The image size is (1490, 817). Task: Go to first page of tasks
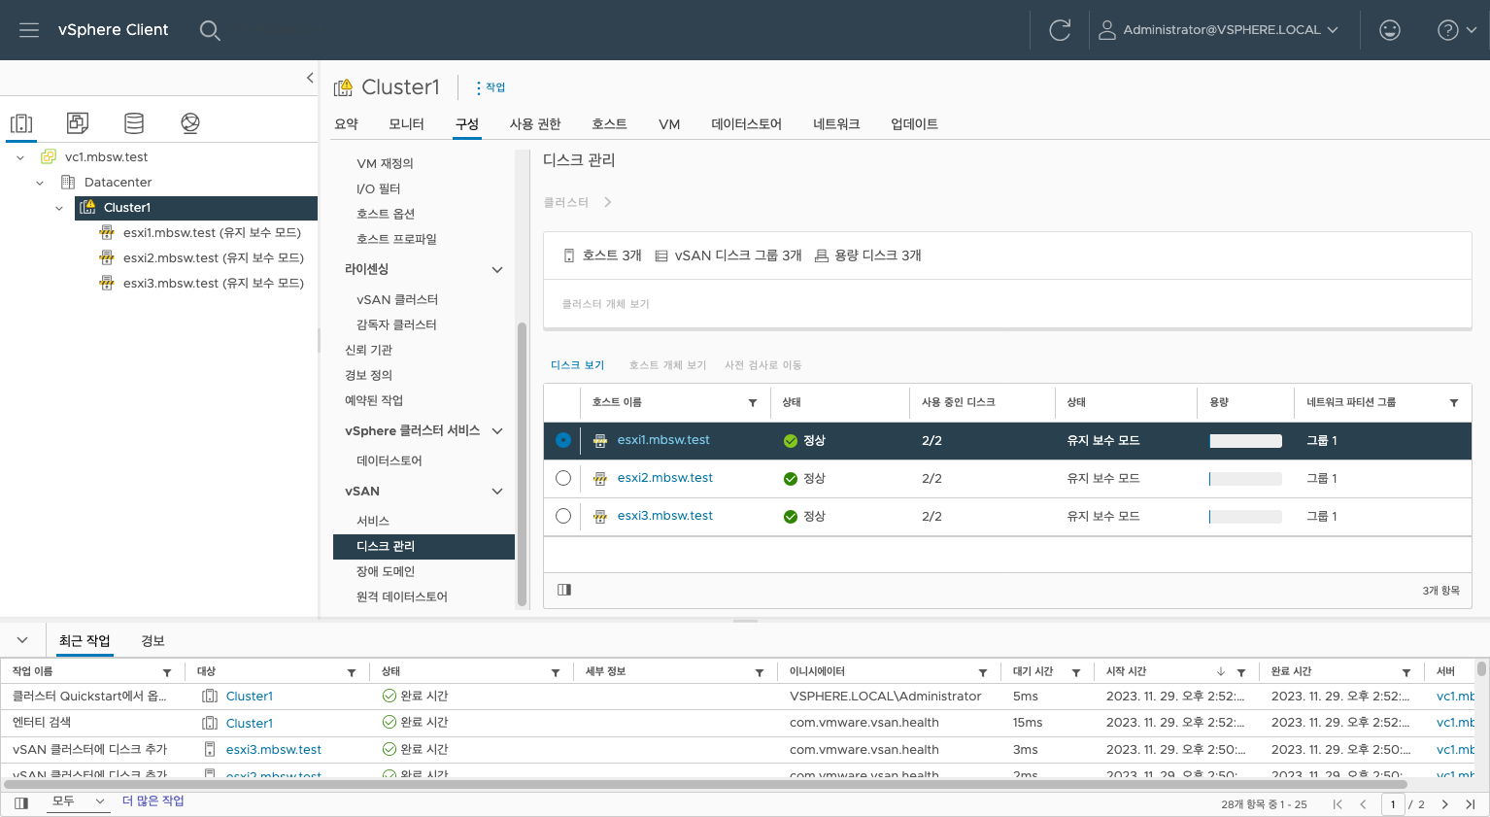(x=1338, y=804)
